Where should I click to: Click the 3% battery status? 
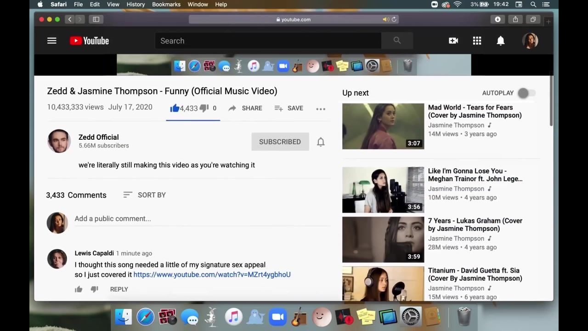480,4
